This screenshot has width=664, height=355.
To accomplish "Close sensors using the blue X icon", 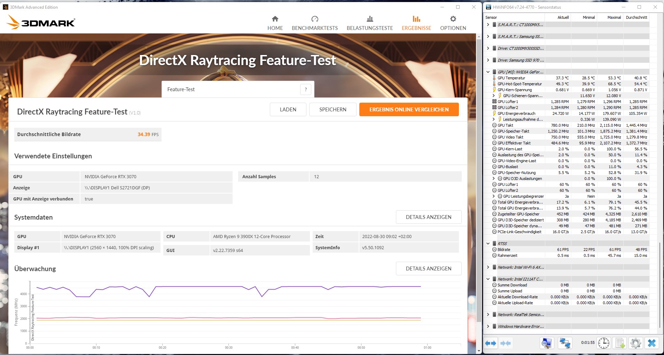I will click(651, 343).
